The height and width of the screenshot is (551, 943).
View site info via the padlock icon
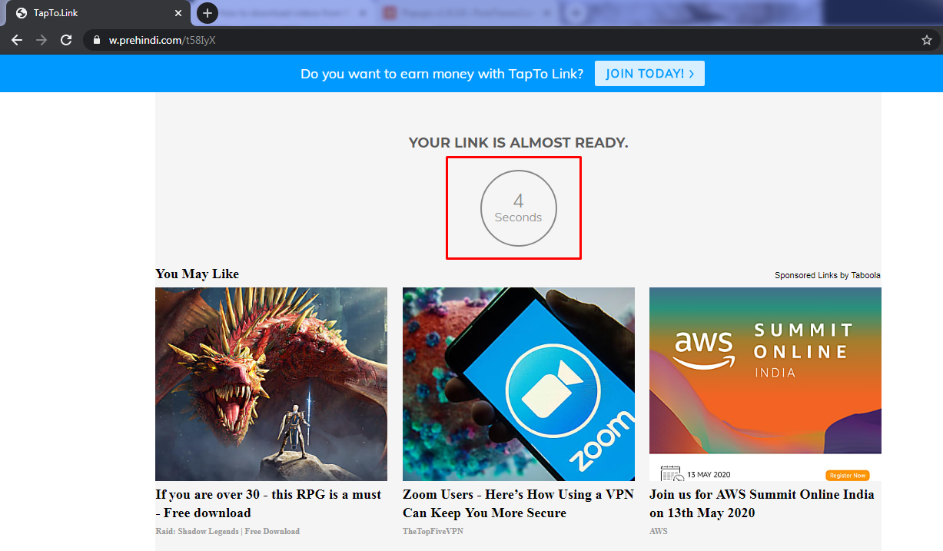(96, 40)
